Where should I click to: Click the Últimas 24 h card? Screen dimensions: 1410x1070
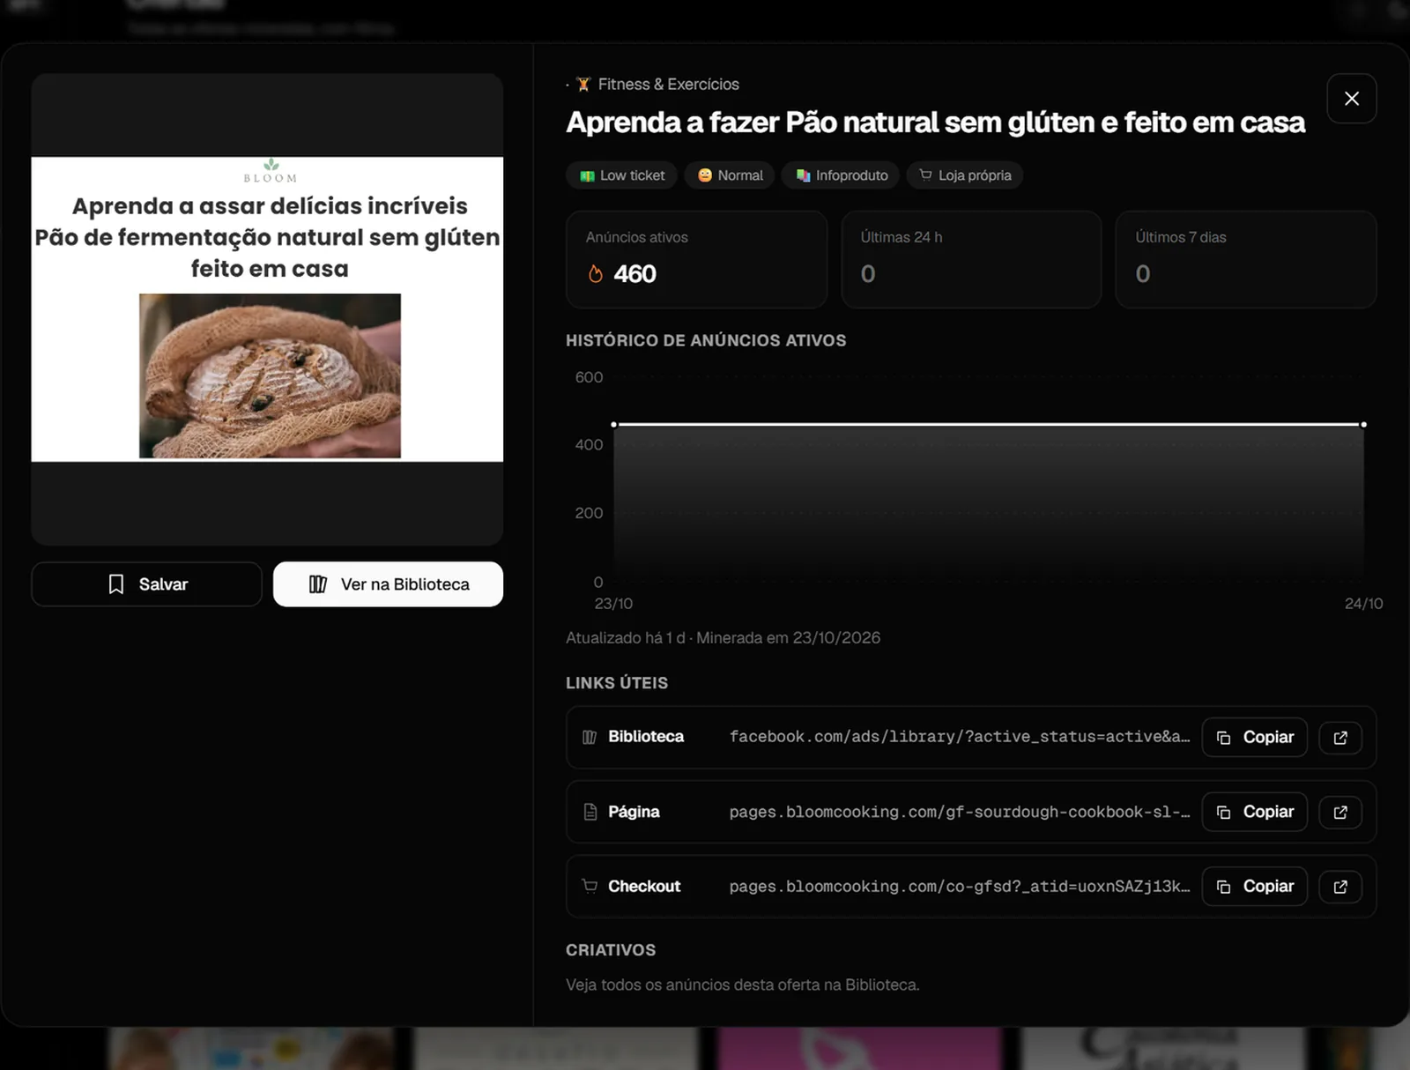[x=971, y=259]
